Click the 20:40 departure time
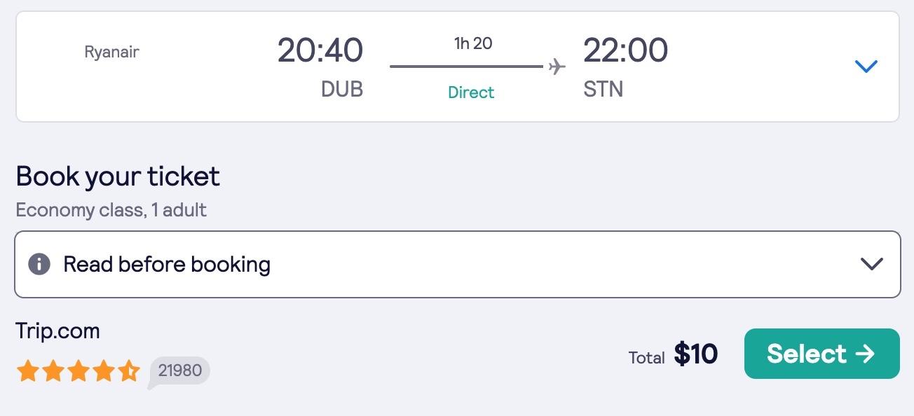 pyautogui.click(x=320, y=50)
